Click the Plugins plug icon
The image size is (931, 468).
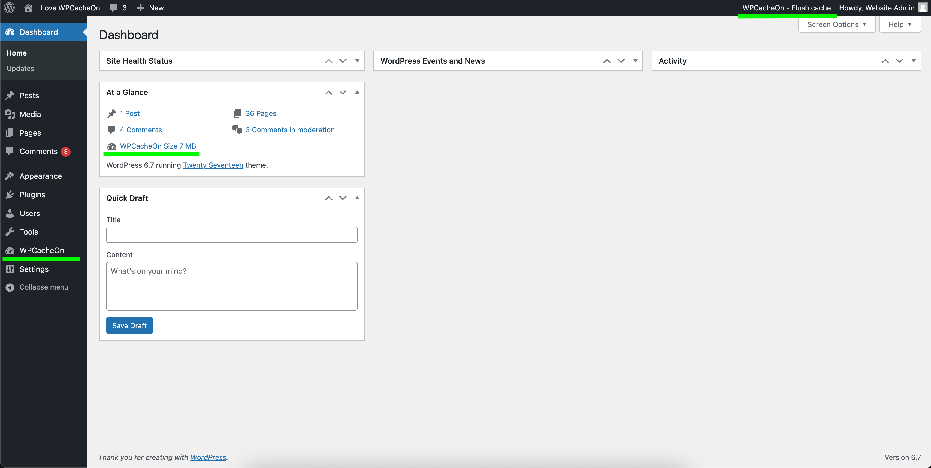pyautogui.click(x=10, y=195)
